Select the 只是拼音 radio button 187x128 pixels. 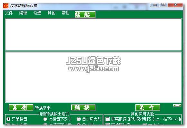8,119
